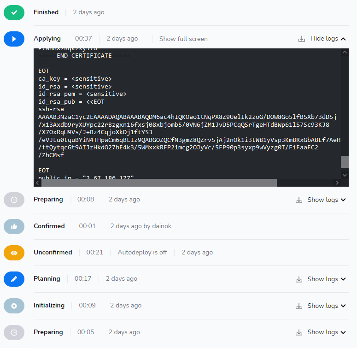Click the blue Planning pencil icon
This screenshot has width=357, height=348.
[x=14, y=279]
